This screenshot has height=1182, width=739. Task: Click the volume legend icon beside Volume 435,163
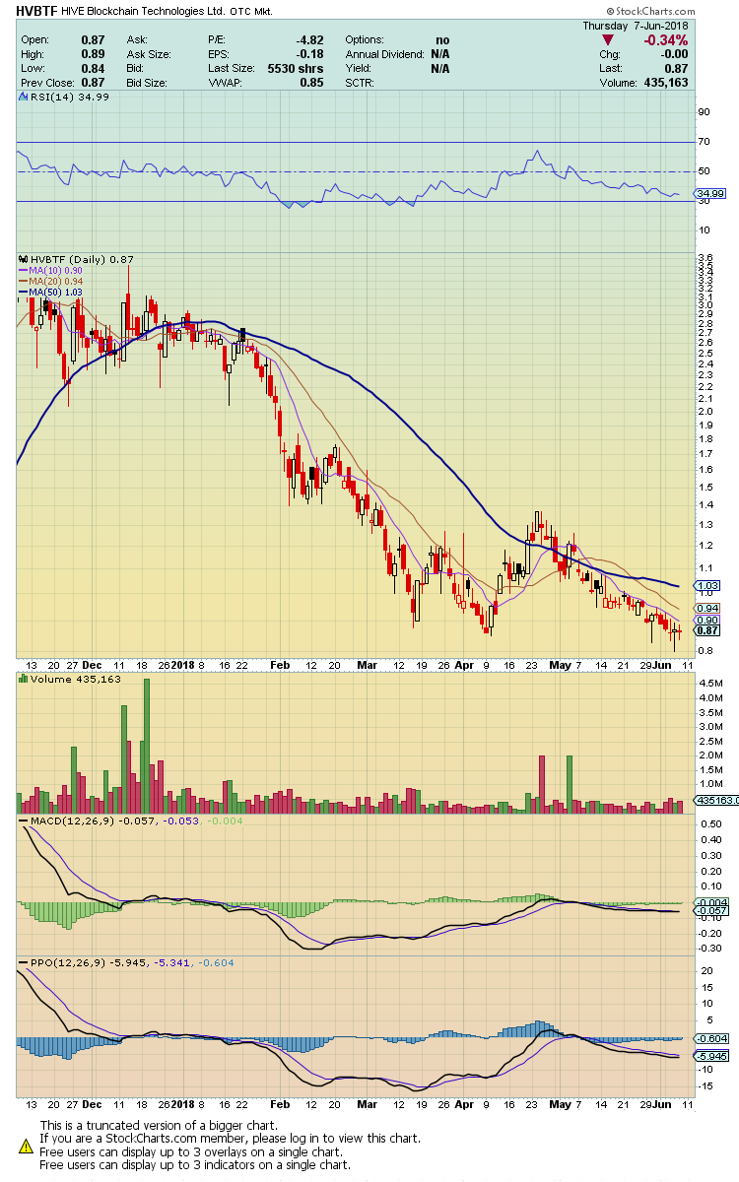coord(22,679)
